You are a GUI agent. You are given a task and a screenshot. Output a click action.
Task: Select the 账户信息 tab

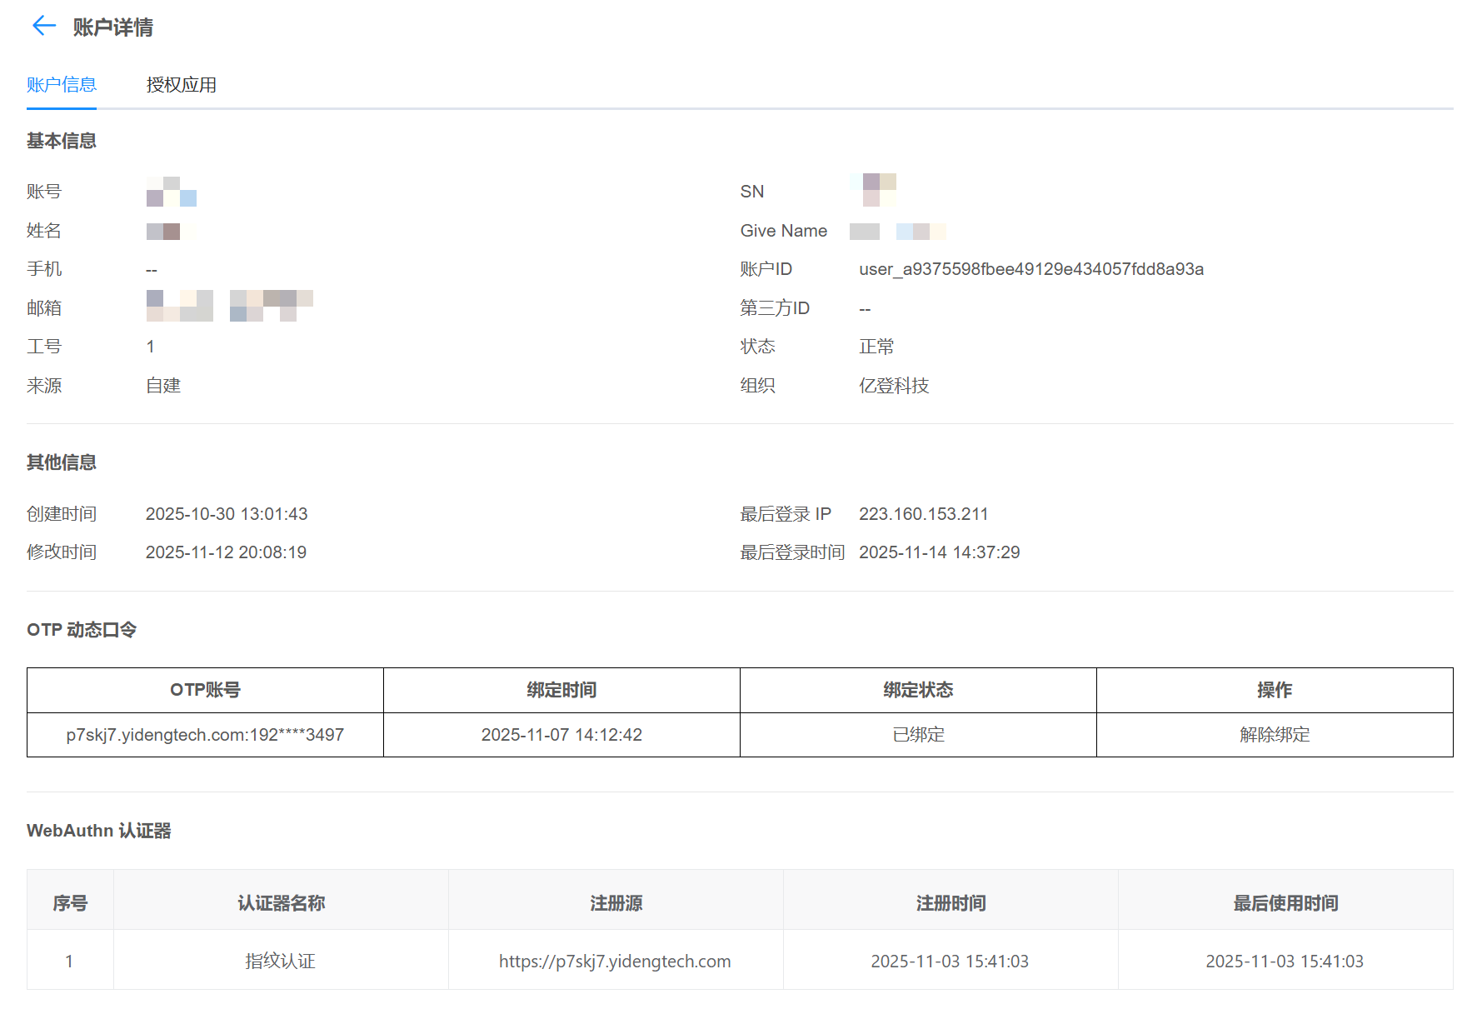(62, 85)
